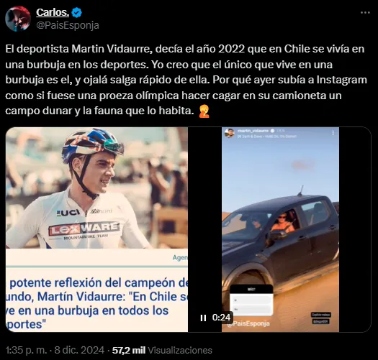Open the @PaisEsponja handle link

coord(68,25)
